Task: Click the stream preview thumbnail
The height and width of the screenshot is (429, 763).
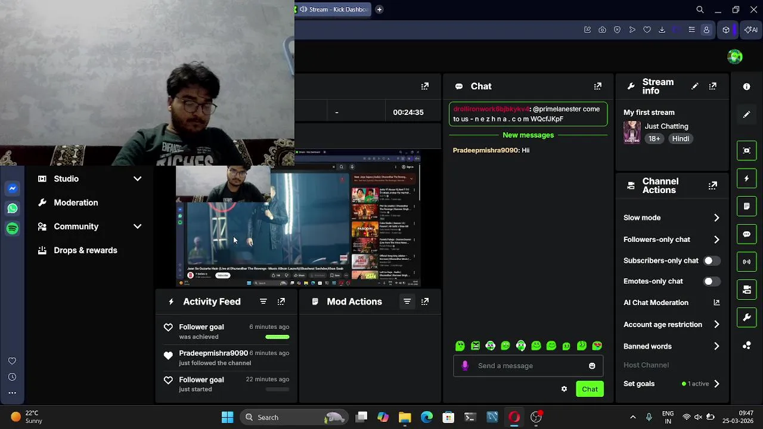Action: coord(298,218)
